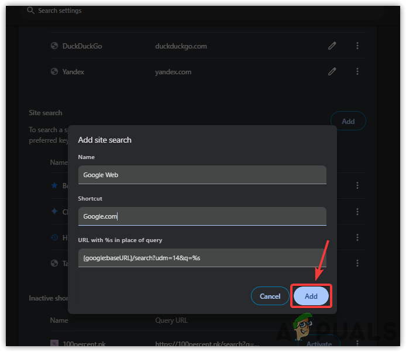Click the sparkle icon in site search list
406x352 pixels.
pos(54,212)
